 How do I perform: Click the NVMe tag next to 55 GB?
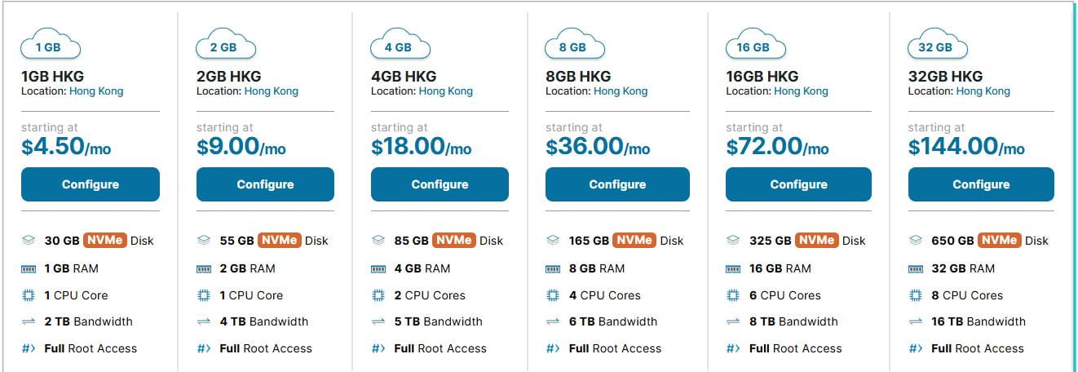pyautogui.click(x=280, y=241)
